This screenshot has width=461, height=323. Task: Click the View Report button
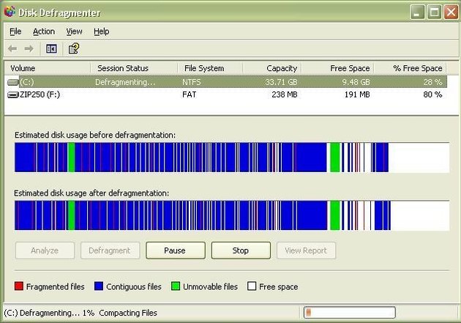point(306,250)
